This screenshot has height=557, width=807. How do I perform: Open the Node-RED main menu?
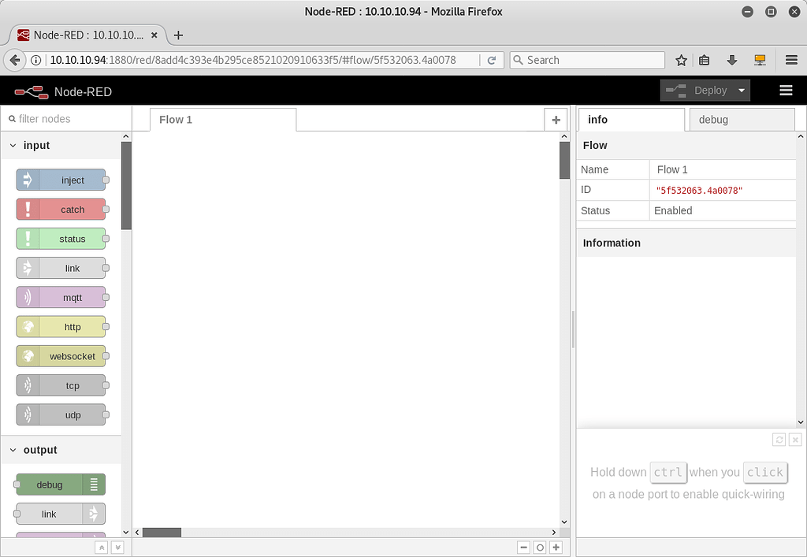(x=786, y=90)
